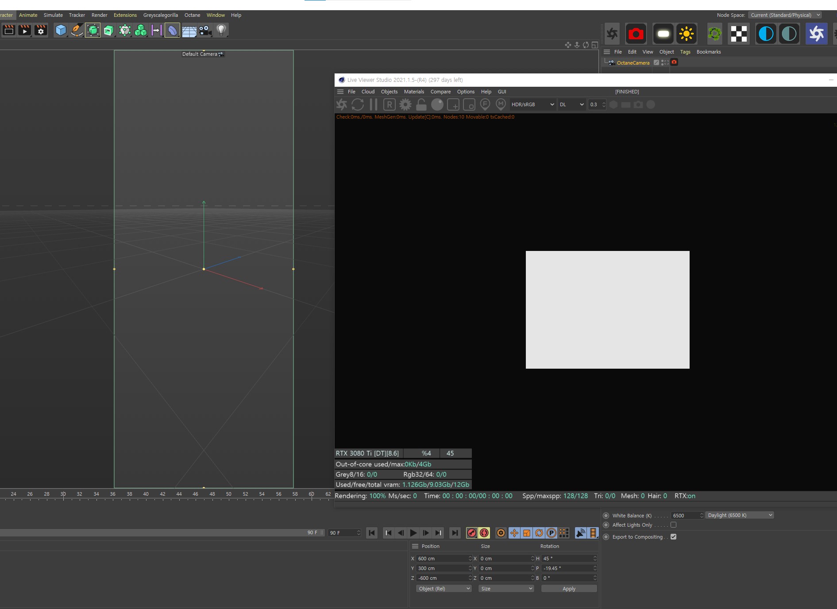The image size is (837, 609).
Task: Open the Simulate menu
Action: click(53, 15)
